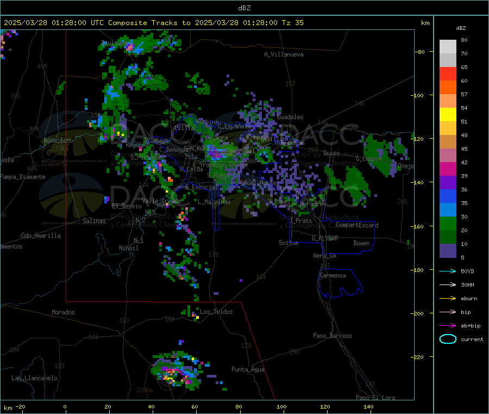Click the pink bip arrow legend symbol
Screen dimensions: 489x414
tap(448, 312)
